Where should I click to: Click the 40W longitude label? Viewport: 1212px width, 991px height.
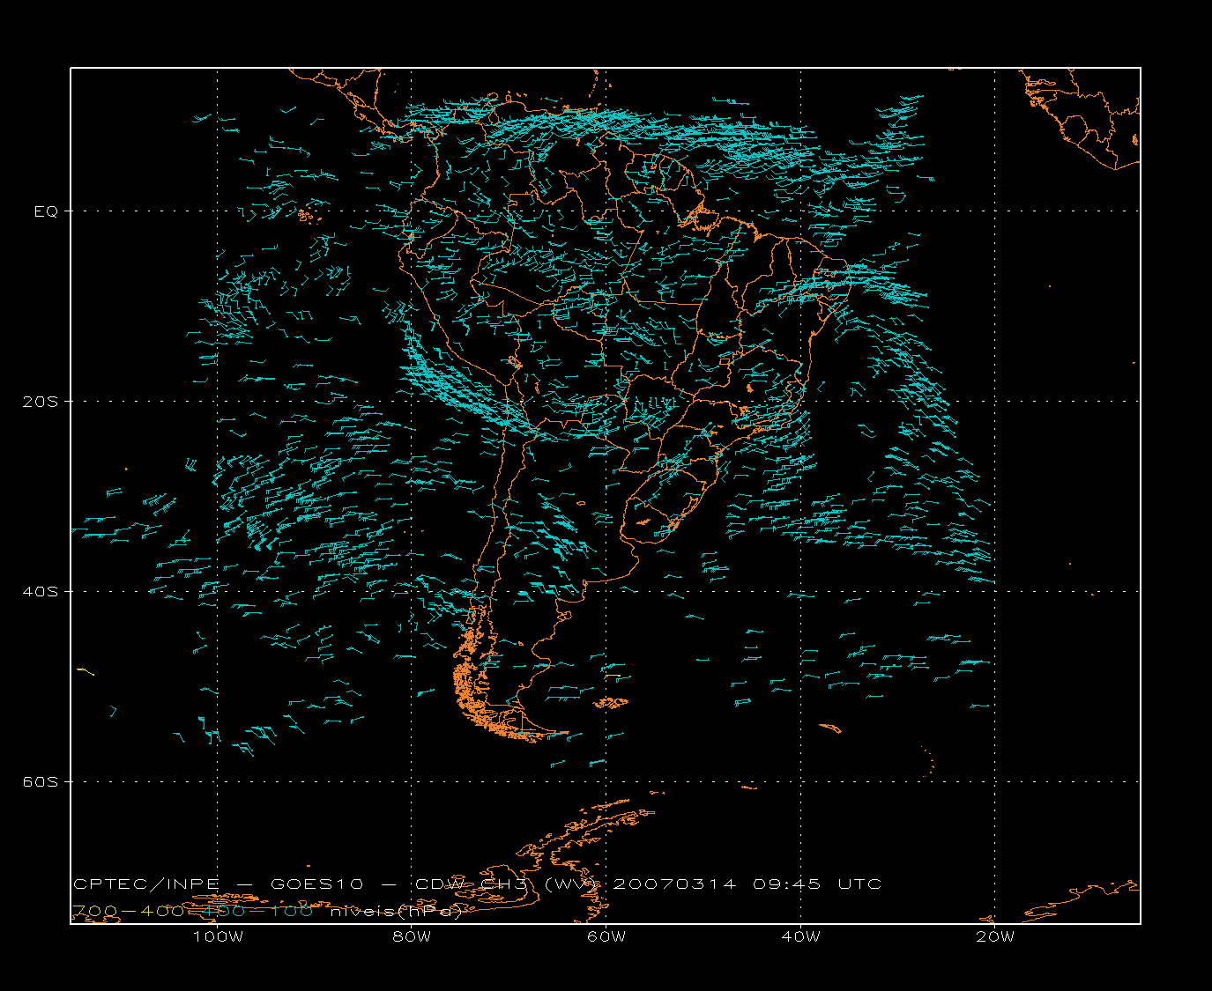coord(800,936)
